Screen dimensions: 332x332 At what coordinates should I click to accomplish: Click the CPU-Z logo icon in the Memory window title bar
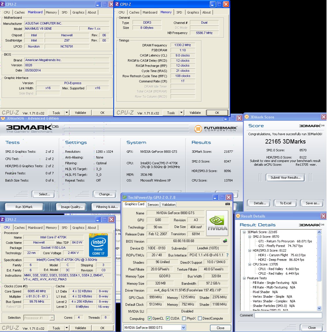117,4
